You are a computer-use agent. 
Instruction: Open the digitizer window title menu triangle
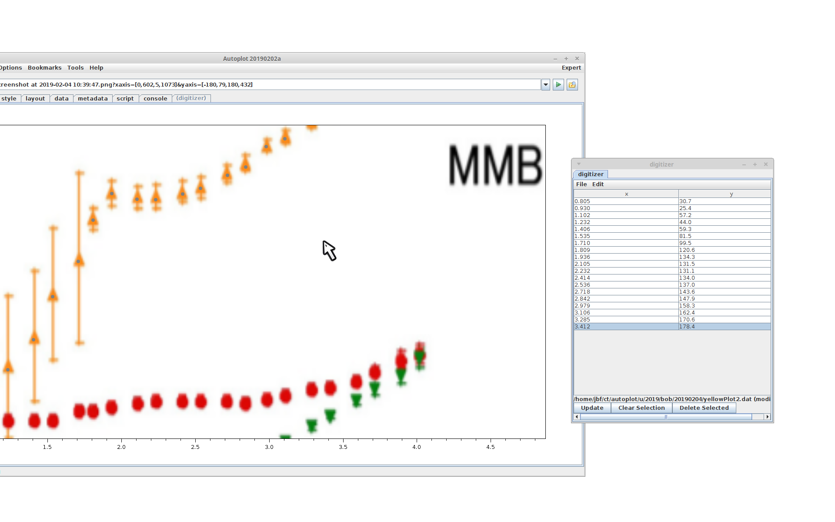pyautogui.click(x=579, y=164)
